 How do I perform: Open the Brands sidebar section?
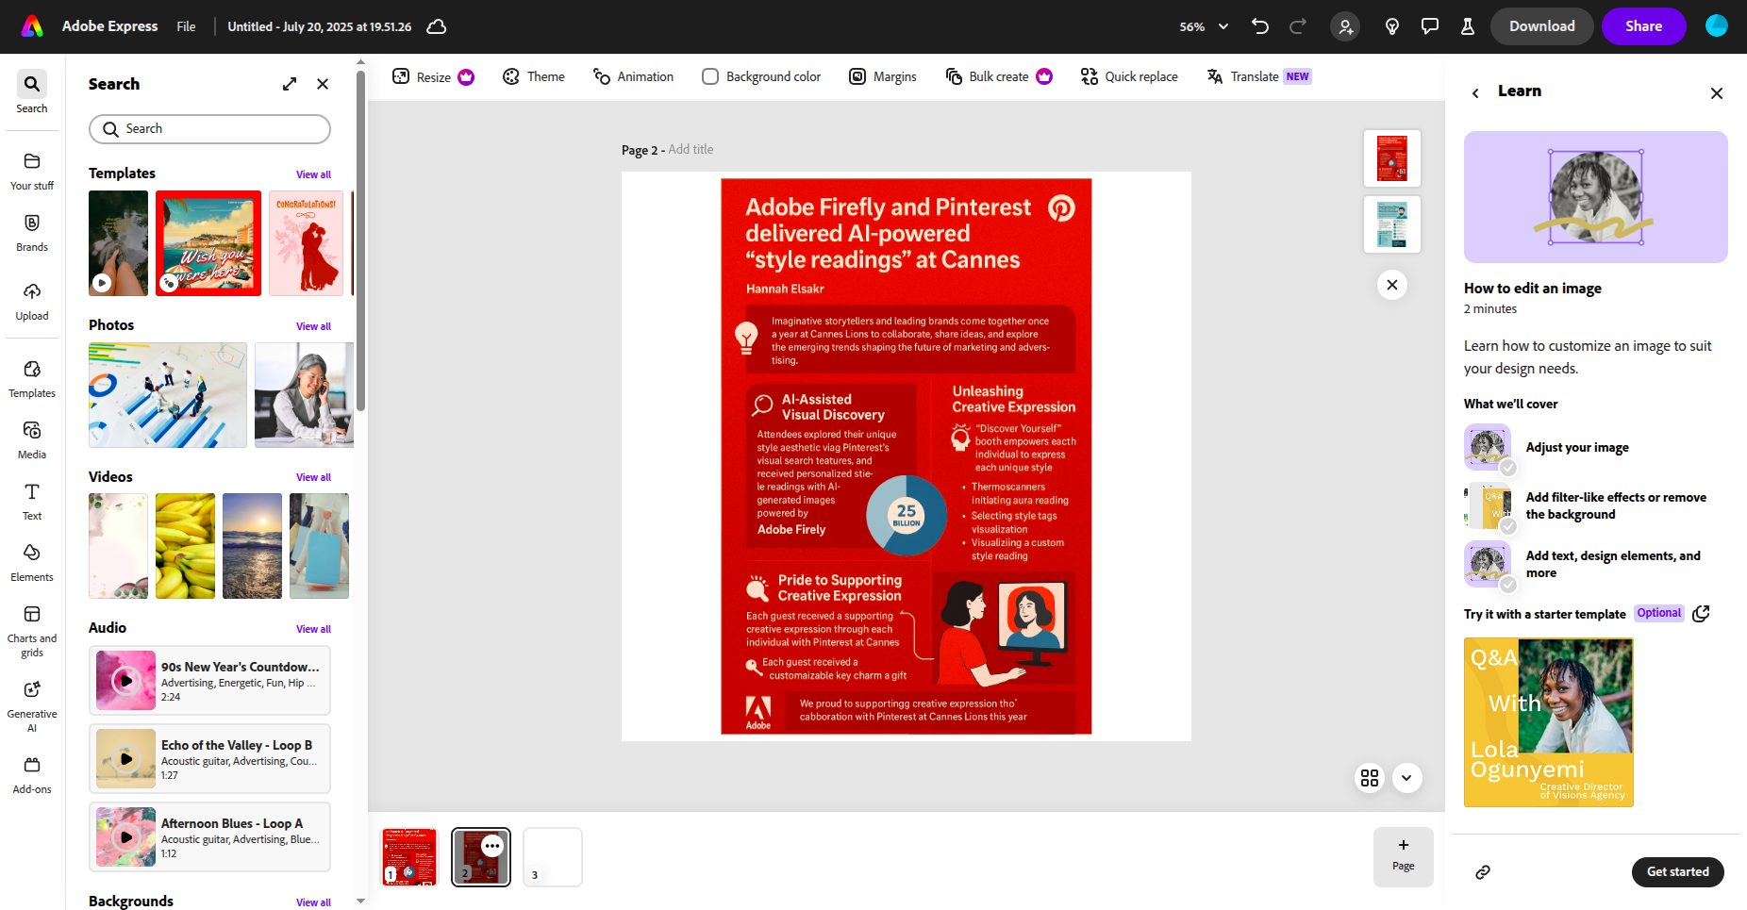coord(32,232)
